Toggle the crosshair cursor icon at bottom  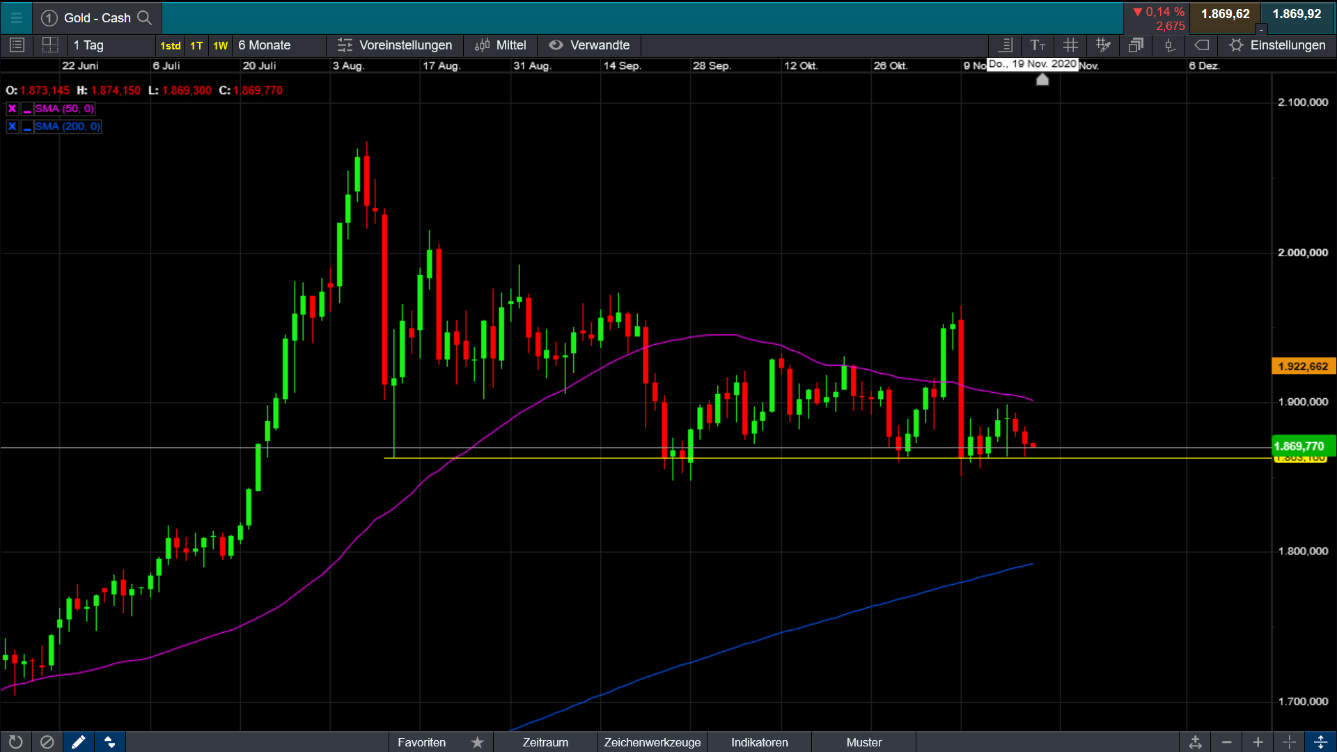click(1289, 742)
